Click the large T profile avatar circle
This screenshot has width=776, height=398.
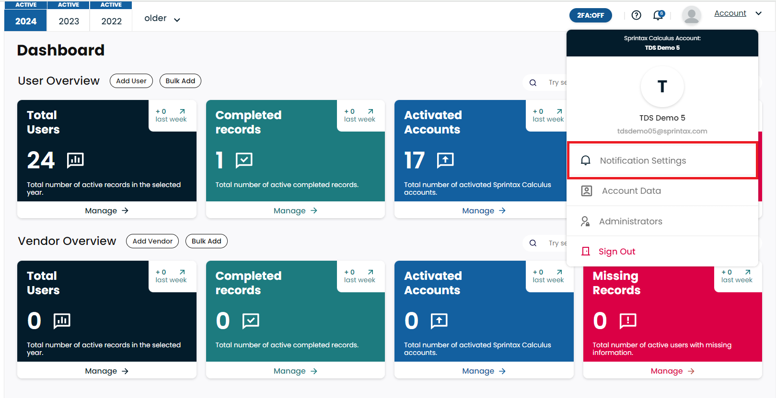pyautogui.click(x=662, y=87)
